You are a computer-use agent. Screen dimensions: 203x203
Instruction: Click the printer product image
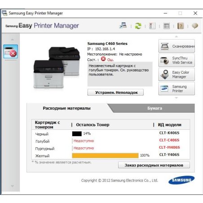tap(57, 67)
